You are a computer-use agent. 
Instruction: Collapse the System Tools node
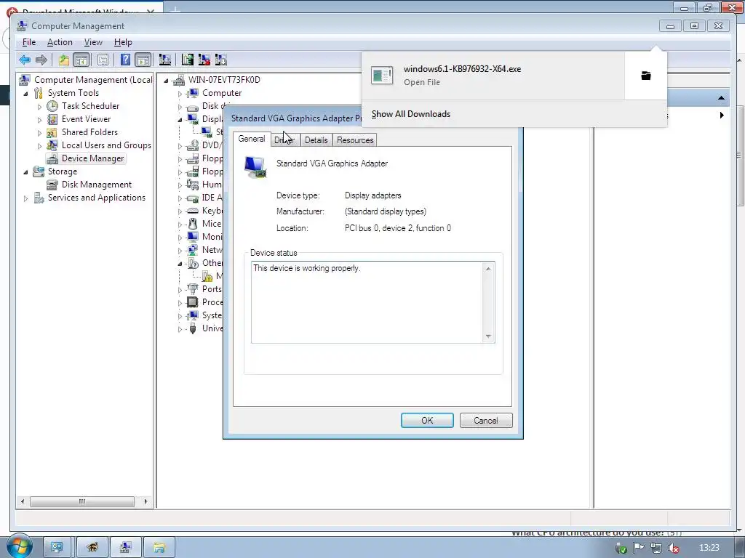click(x=25, y=94)
